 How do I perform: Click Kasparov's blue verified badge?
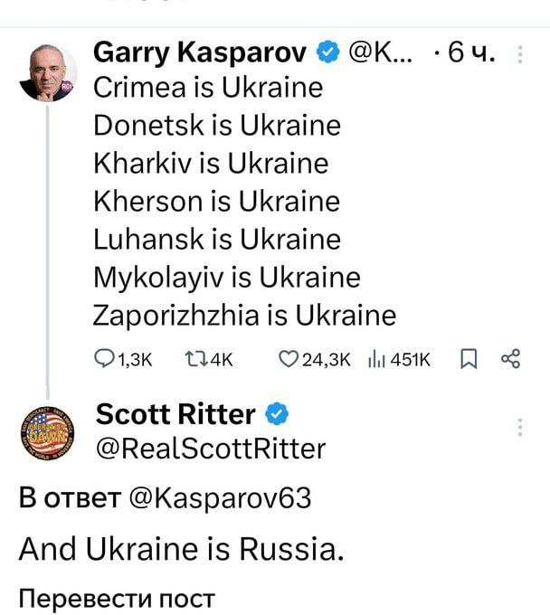pyautogui.click(x=327, y=52)
